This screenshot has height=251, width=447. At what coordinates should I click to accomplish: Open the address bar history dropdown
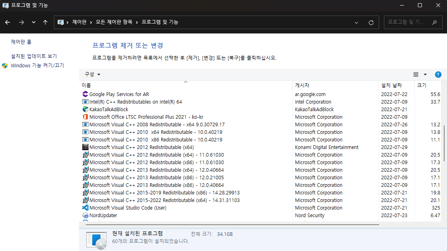[356, 22]
